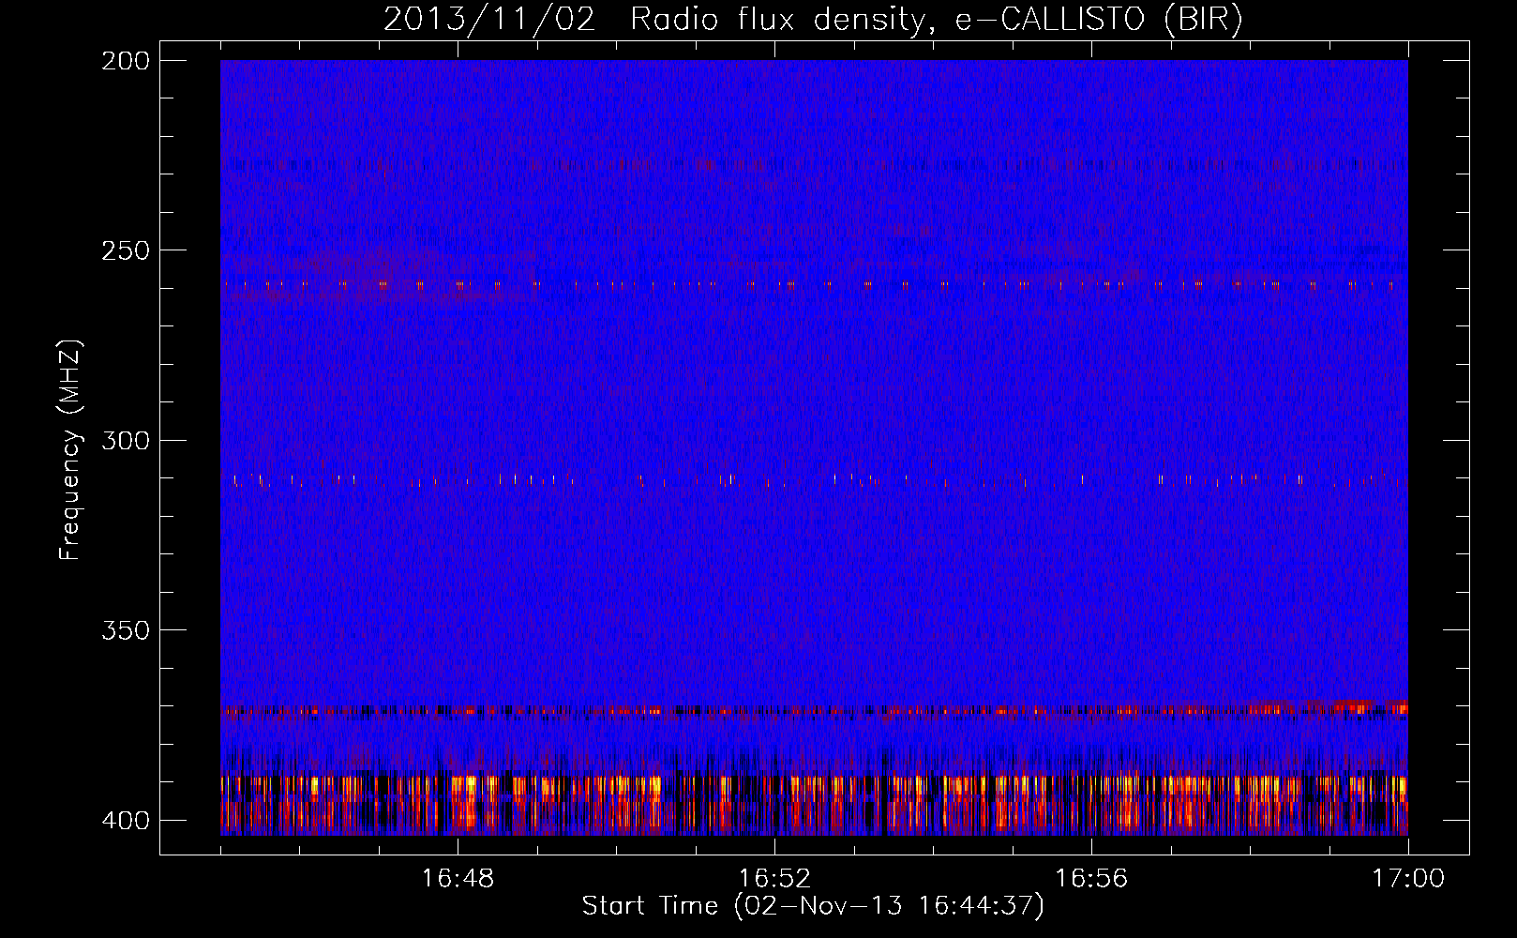Click the 'Frequency (MHZ)' axis label

70,450
